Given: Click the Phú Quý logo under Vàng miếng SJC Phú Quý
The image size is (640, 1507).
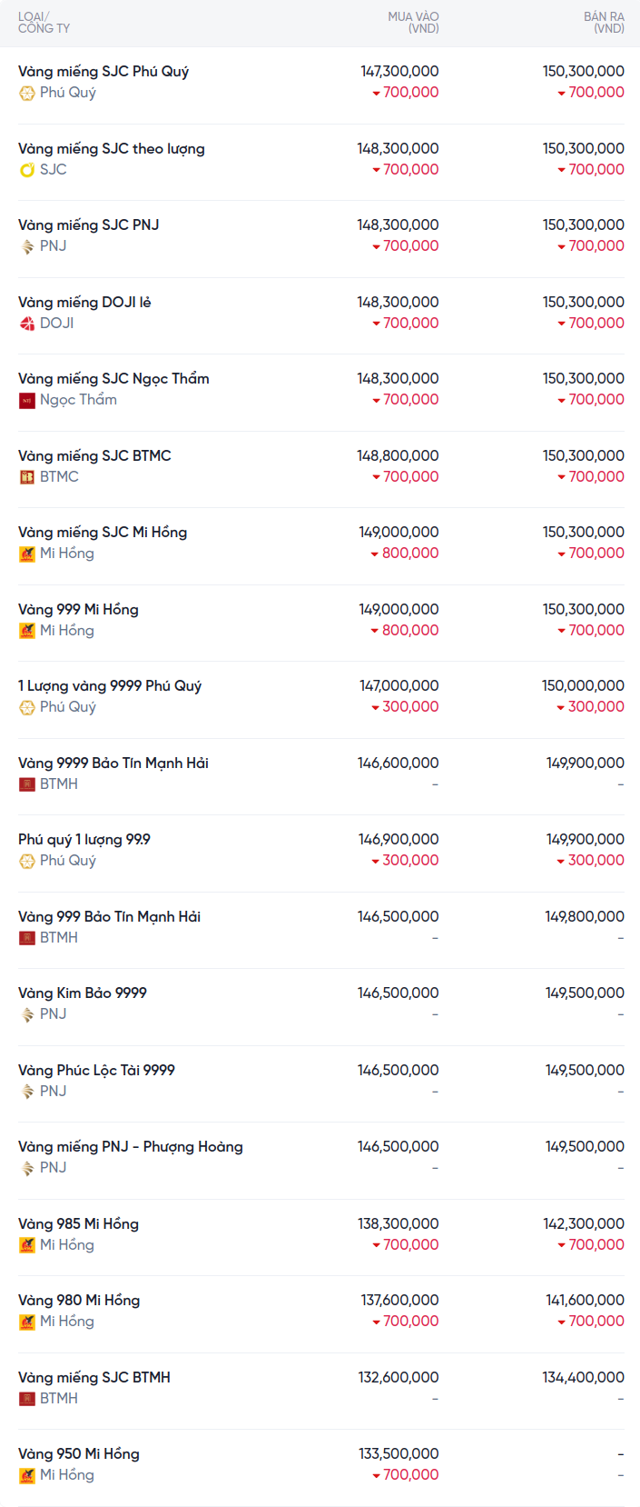Looking at the screenshot, I should click(x=27, y=93).
